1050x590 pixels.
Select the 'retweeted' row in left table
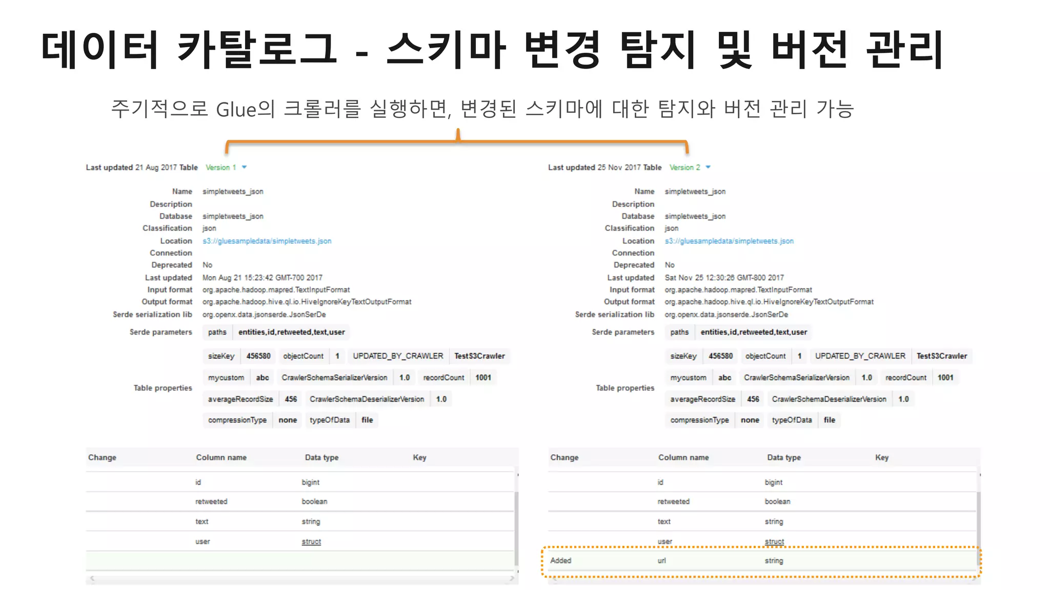click(x=300, y=501)
